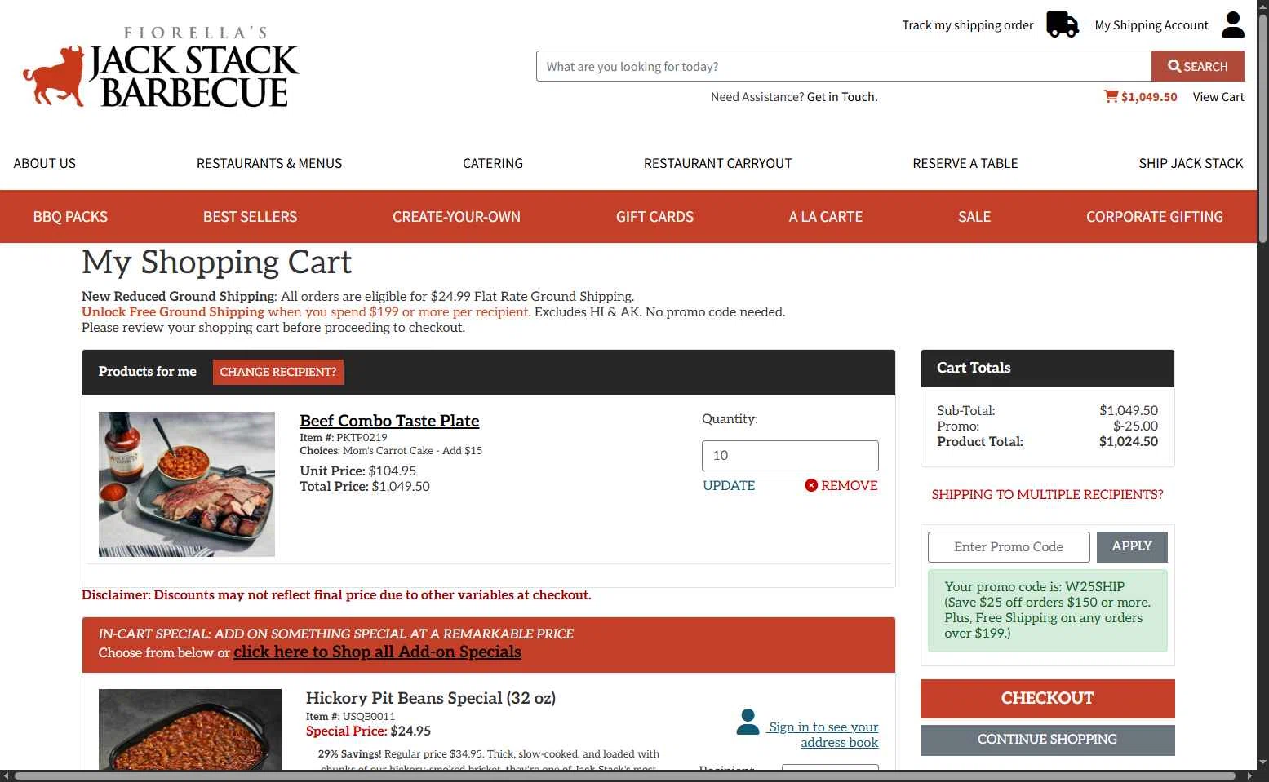The height and width of the screenshot is (782, 1269).
Task: Click the red shopping cart icon
Action: 1111,96
